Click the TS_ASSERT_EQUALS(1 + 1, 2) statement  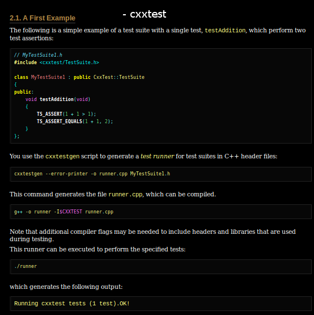[75, 121]
